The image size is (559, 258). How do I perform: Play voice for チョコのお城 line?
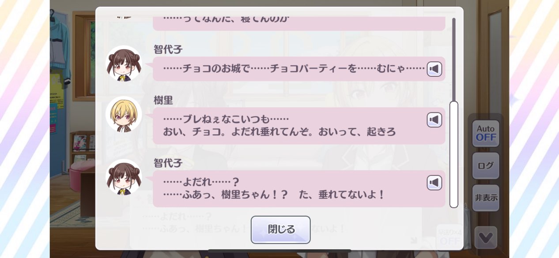tap(434, 69)
